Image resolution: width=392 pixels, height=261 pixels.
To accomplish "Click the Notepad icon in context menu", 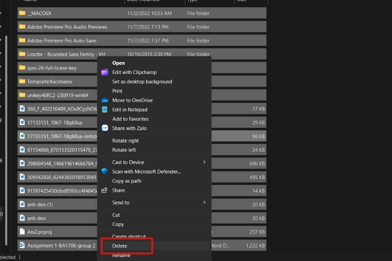I will click(105, 110).
